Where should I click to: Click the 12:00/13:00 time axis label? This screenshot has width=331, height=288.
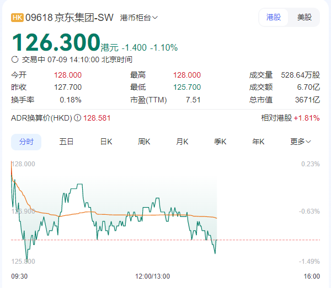click(x=152, y=276)
